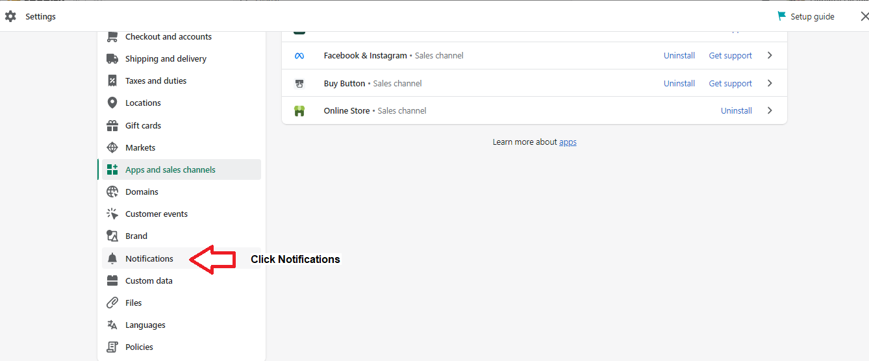Close the Settings page

point(863,16)
